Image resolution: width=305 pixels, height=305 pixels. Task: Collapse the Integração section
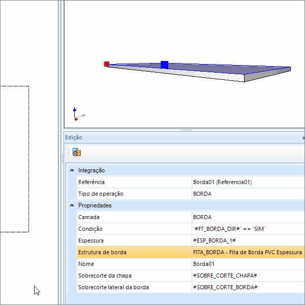click(72, 170)
